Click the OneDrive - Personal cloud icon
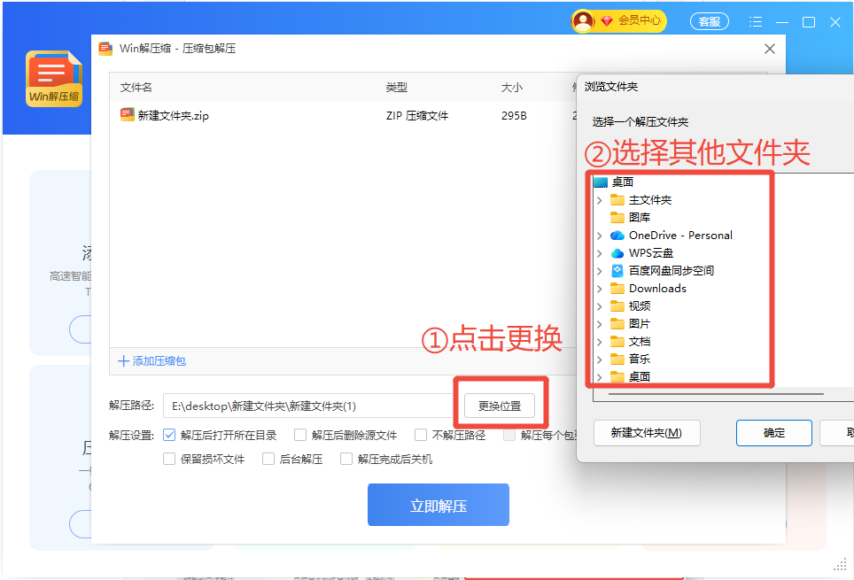 pyautogui.click(x=617, y=236)
